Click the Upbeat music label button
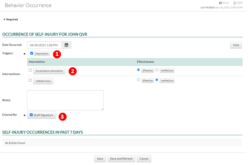This screenshot has height=165, width=248. pos(43,81)
